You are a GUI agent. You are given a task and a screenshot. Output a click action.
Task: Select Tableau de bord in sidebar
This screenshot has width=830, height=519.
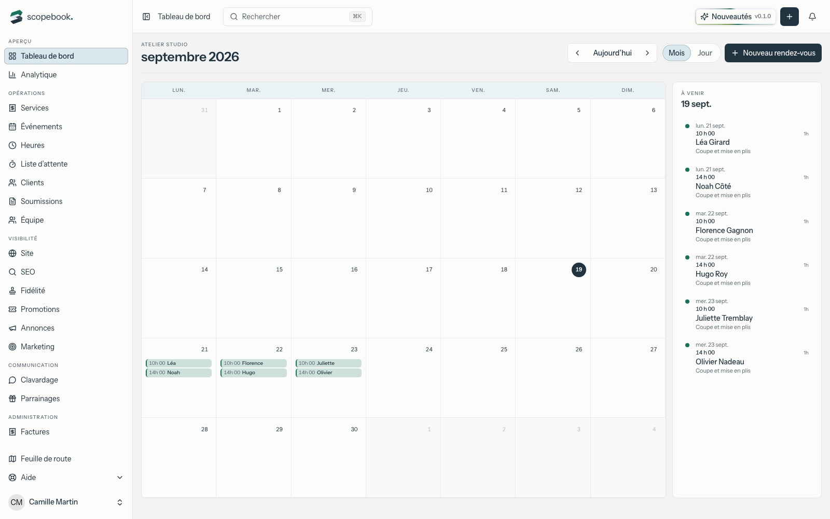[66, 56]
